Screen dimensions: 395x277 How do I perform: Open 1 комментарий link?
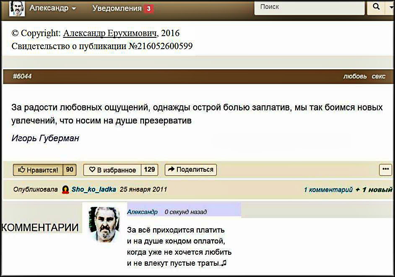tap(328, 190)
